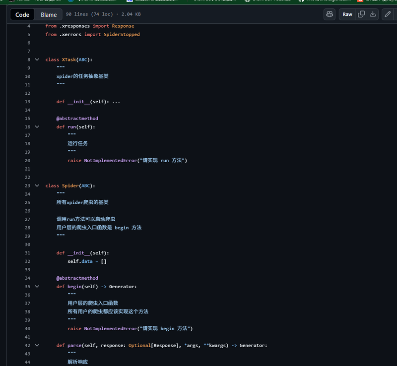Open the Copilot icon button
This screenshot has height=366, width=397.
[330, 14]
